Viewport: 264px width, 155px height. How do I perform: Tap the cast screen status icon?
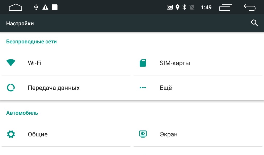pyautogui.click(x=170, y=7)
